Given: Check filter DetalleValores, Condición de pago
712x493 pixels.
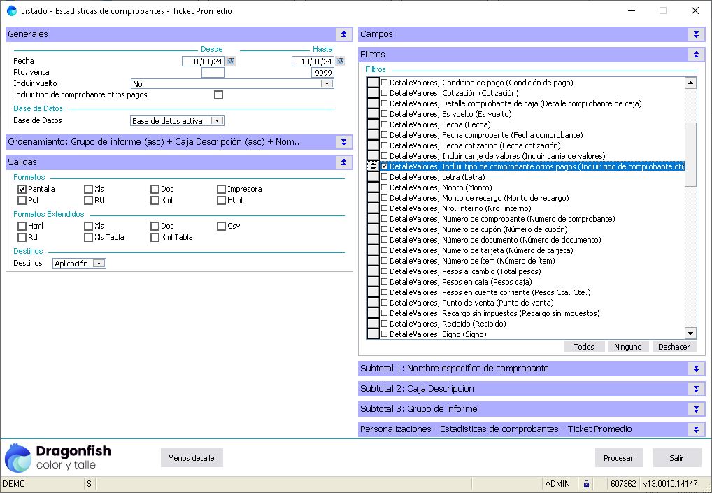Looking at the screenshot, I should [x=384, y=83].
